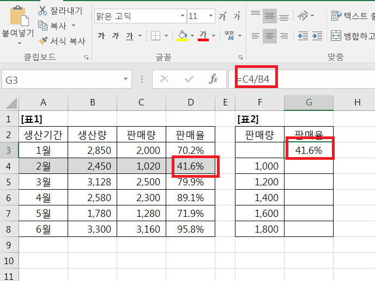Open the Clipboard (클립보드) dialog launcher
The width and height of the screenshot is (375, 281).
coord(86,57)
